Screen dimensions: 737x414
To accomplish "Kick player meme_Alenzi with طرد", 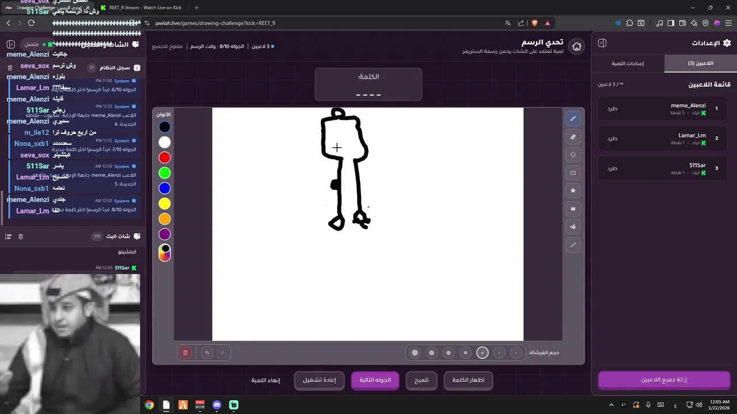I will 612,108.
